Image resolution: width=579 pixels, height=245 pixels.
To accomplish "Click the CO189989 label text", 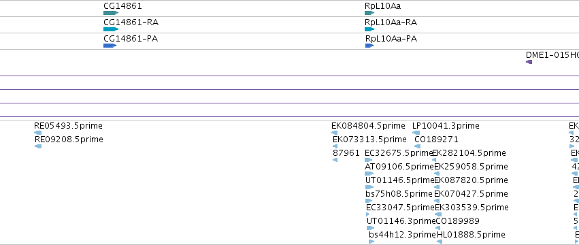I will pos(458,221).
